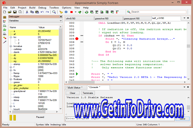Collapse the bc variable node

pos(11,37)
